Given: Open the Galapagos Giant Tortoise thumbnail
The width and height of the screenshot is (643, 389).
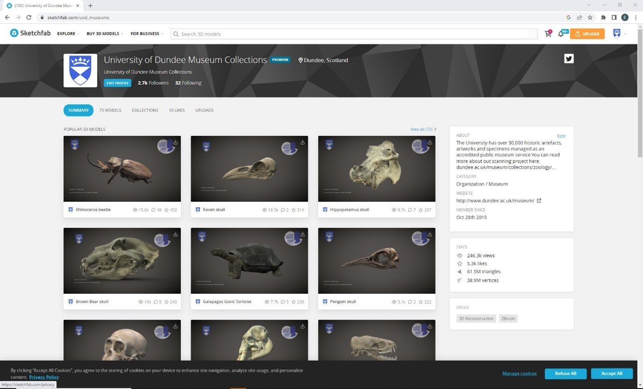Looking at the screenshot, I should click(x=249, y=261).
